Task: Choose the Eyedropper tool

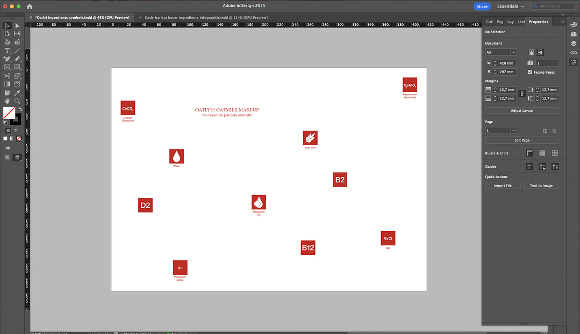Action: (17, 93)
